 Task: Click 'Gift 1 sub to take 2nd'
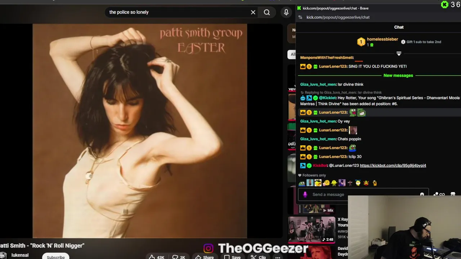tap(421, 42)
